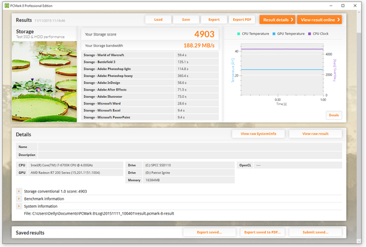Click the 188.29 MB/s bandwidth value
Viewport: 366px width, 247px height.
pos(199,45)
